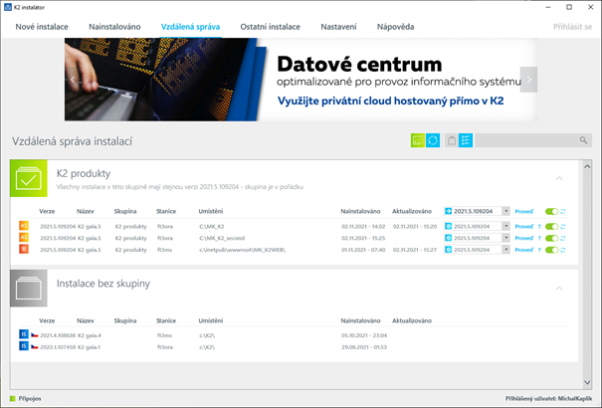This screenshot has width=602, height=408.
Task: Select version cell 2021.4.108638
Action: [x=58, y=335]
